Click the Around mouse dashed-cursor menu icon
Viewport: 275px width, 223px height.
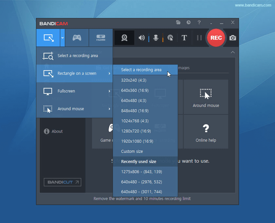(48, 109)
